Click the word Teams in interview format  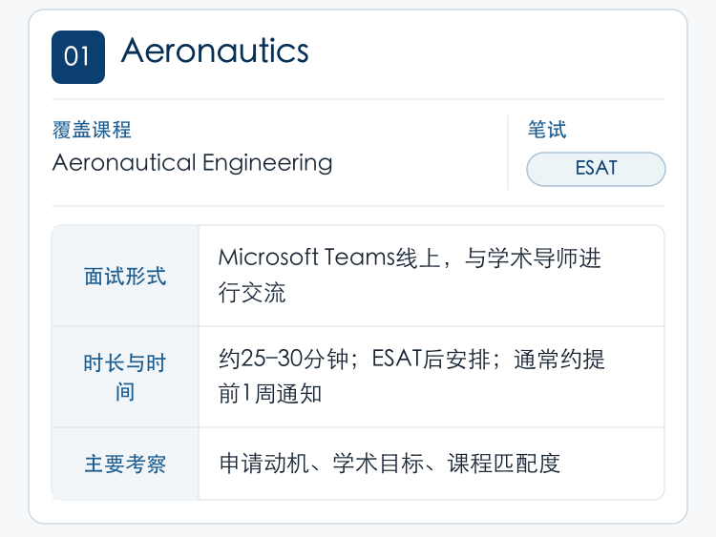360,258
